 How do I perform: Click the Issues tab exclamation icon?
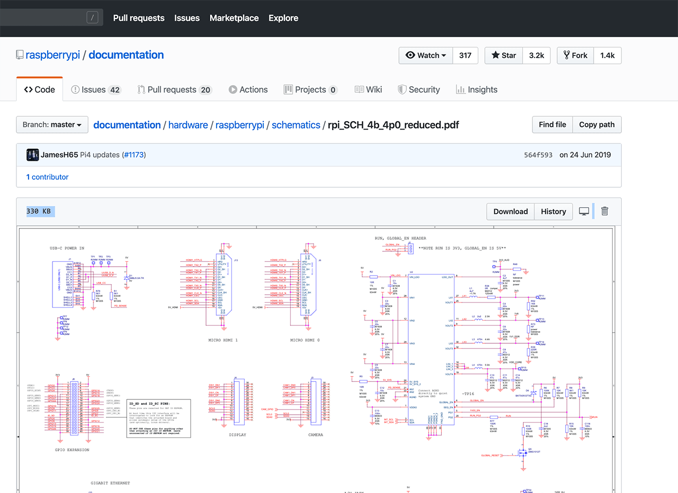coord(75,89)
